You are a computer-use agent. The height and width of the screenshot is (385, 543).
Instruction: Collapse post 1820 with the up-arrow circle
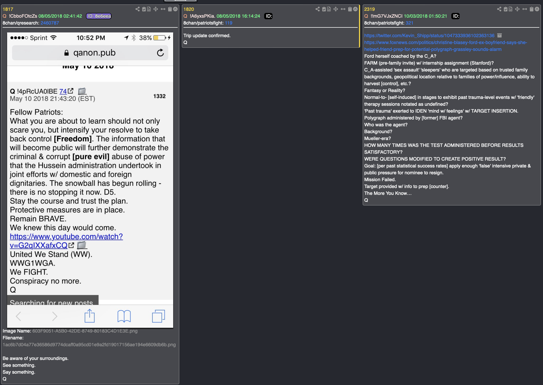pyautogui.click(x=355, y=9)
